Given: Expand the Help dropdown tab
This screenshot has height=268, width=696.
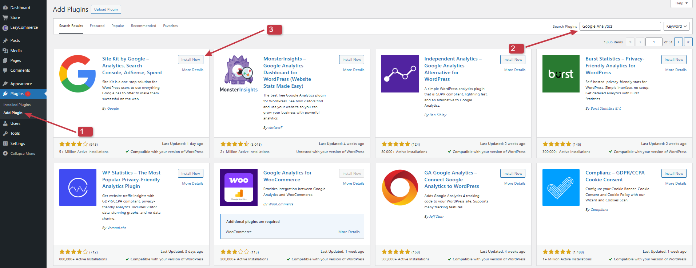Looking at the screenshot, I should pos(681,3).
